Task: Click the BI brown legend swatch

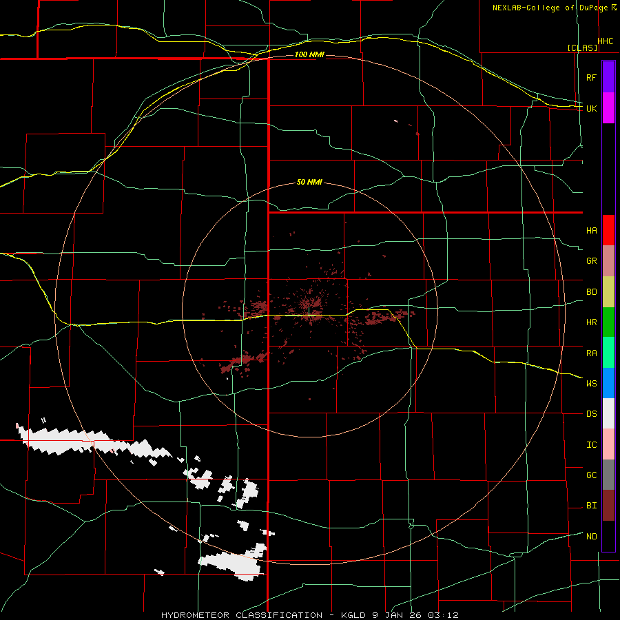Action: [x=608, y=506]
